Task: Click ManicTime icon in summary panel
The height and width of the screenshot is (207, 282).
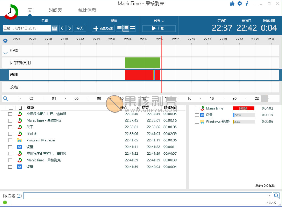Action: (x=202, y=108)
